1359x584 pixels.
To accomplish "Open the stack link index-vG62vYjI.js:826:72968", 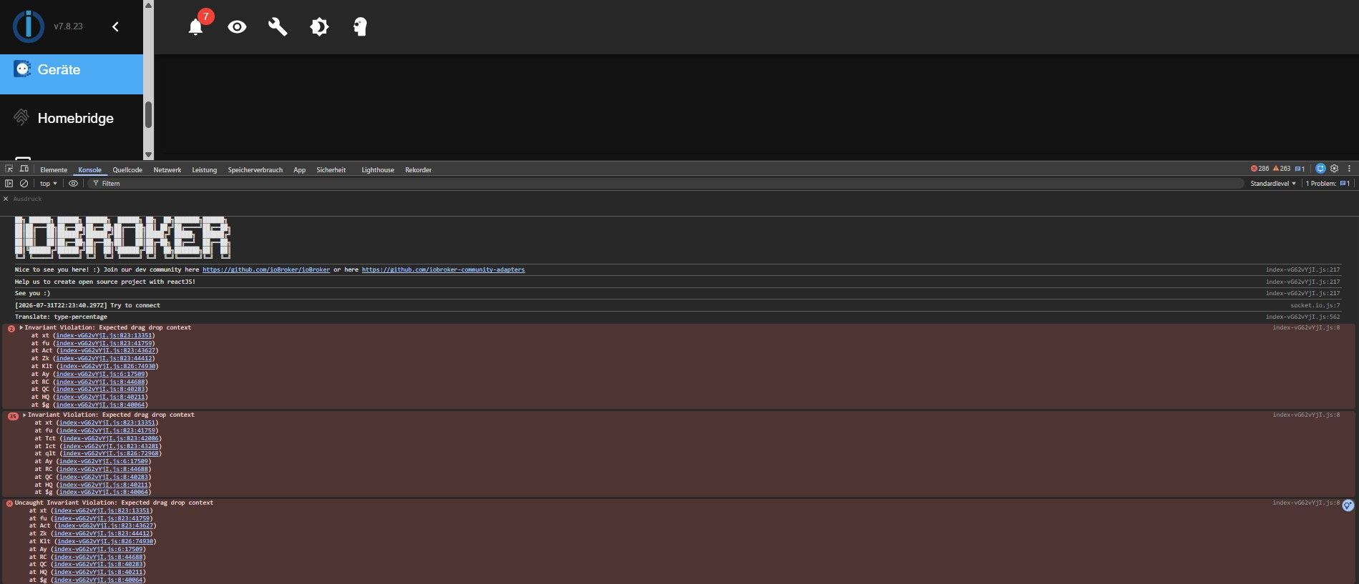I will pos(111,453).
